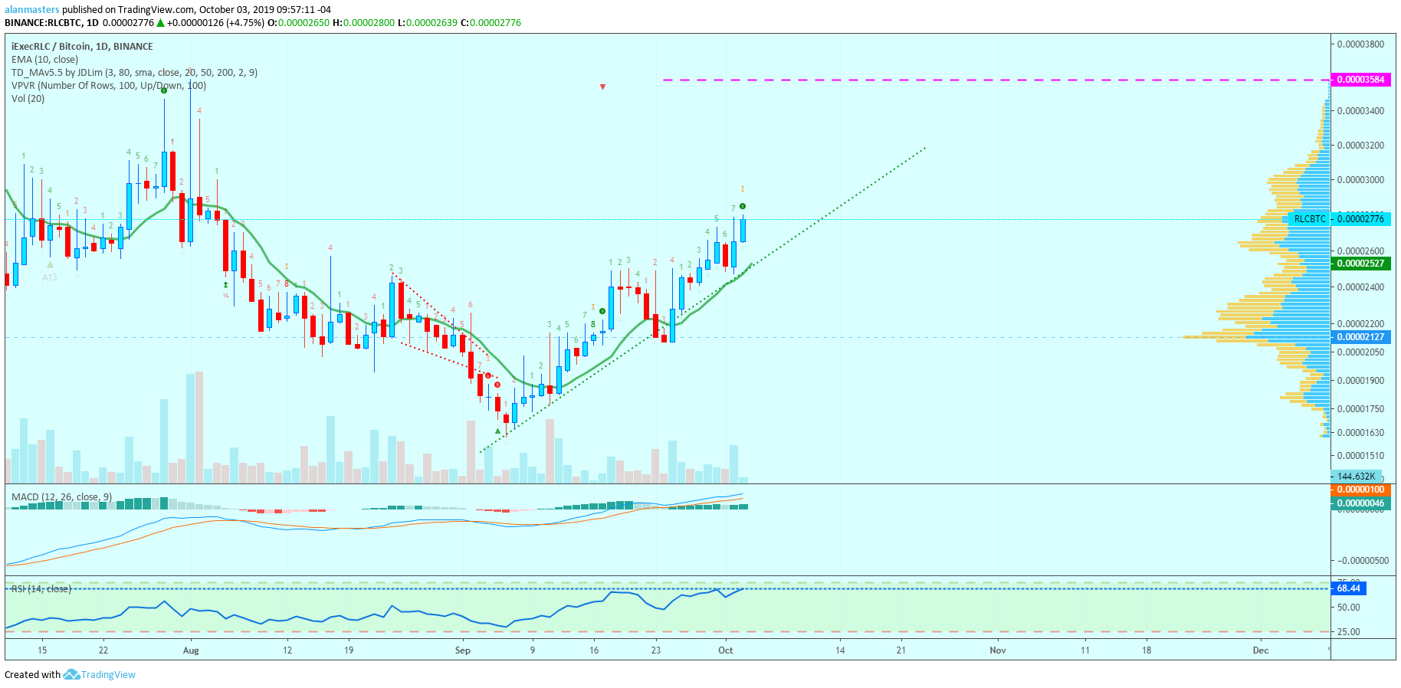Click the orange 0.00000100 MACD label

pos(1360,490)
